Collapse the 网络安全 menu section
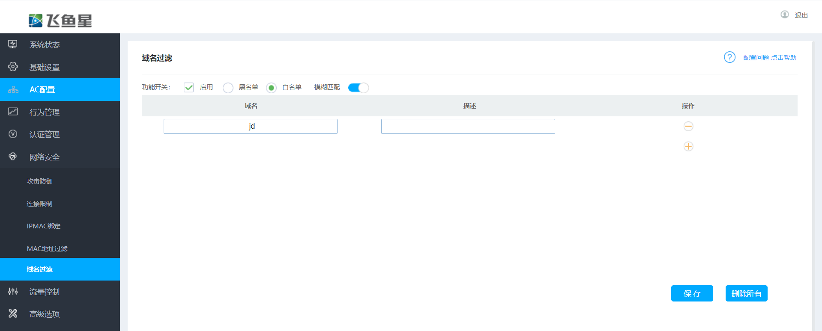This screenshot has width=822, height=331. (x=45, y=157)
